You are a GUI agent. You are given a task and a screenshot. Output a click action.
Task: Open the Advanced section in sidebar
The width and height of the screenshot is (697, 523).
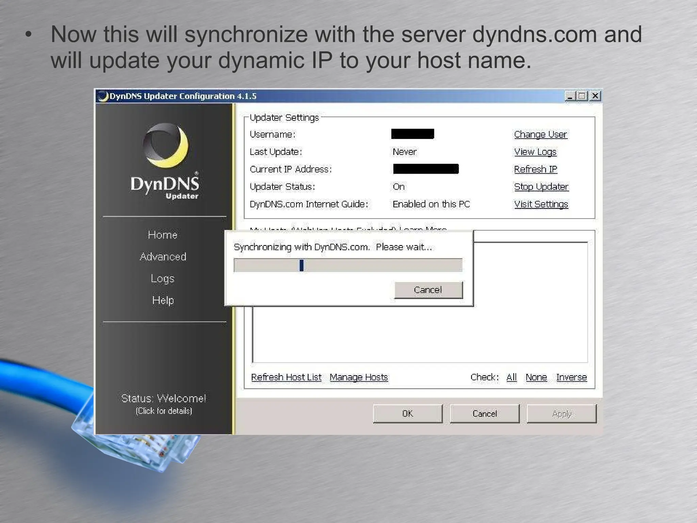point(163,257)
